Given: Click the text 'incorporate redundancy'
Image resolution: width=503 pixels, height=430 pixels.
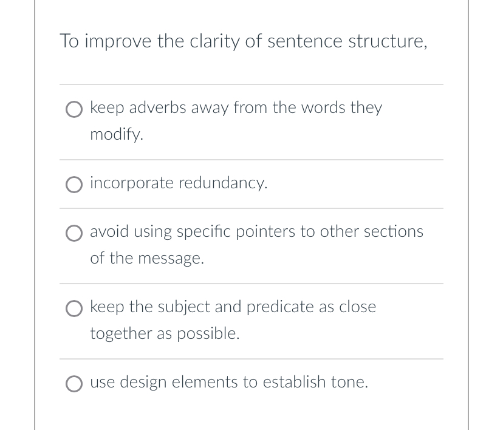Looking at the screenshot, I should 179,183.
